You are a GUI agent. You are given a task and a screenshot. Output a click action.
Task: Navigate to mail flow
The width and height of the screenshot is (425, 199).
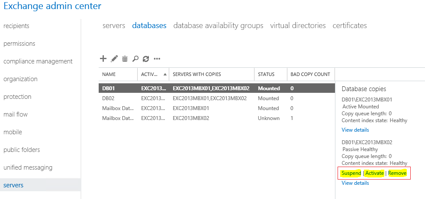coord(16,114)
